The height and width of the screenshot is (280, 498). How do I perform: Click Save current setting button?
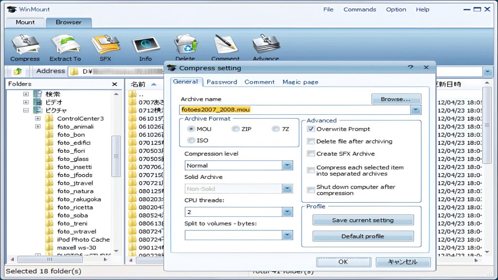[363, 220]
